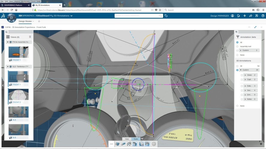Expand the Dim... annotations group
The width and height of the screenshot is (266, 149).
pos(245,94)
